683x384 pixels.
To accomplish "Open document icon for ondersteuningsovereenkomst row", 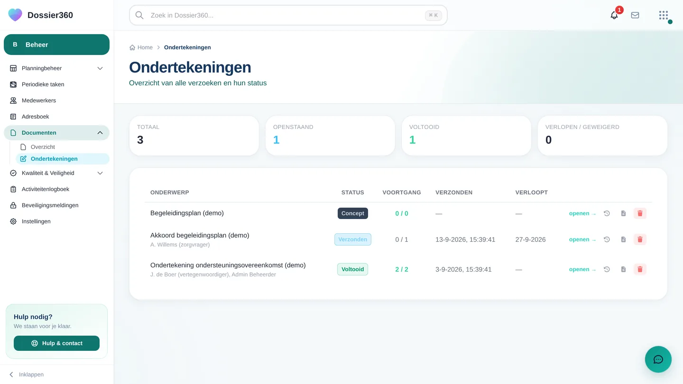I will (x=623, y=269).
